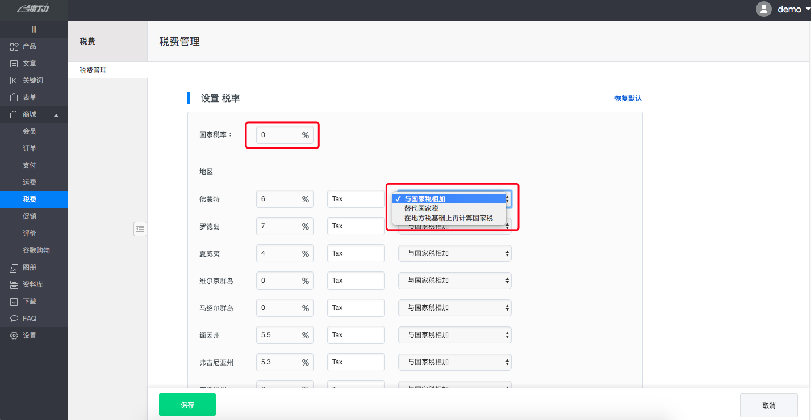This screenshot has width=811, height=420.
Task: Click the Products icon in sidebar
Action: [15, 46]
